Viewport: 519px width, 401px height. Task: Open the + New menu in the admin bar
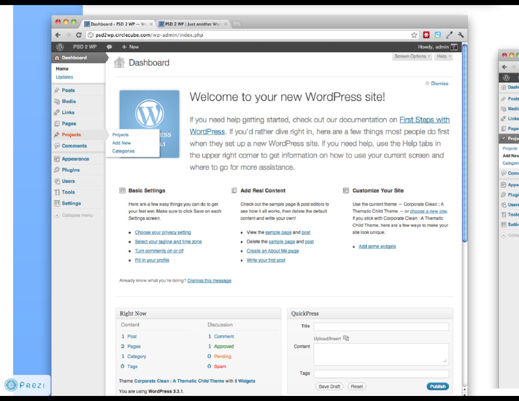click(x=130, y=47)
